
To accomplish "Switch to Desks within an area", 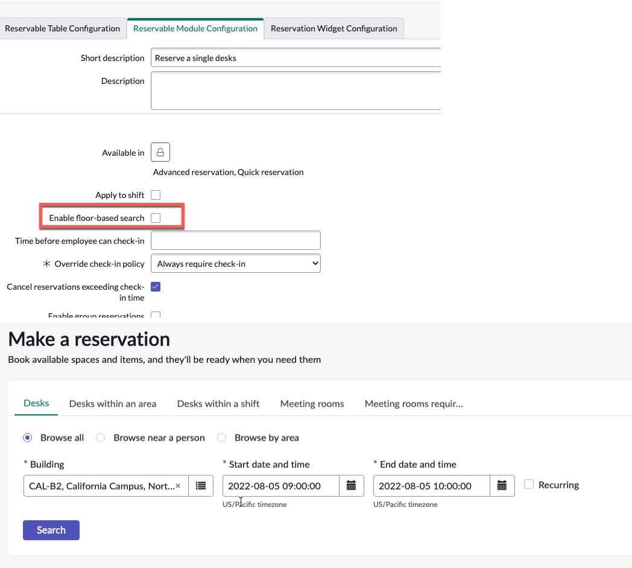I will pyautogui.click(x=112, y=403).
